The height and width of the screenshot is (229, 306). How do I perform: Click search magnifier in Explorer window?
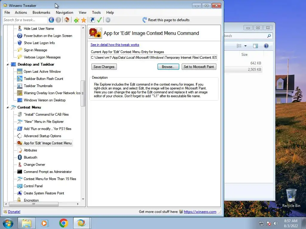[x=269, y=36]
